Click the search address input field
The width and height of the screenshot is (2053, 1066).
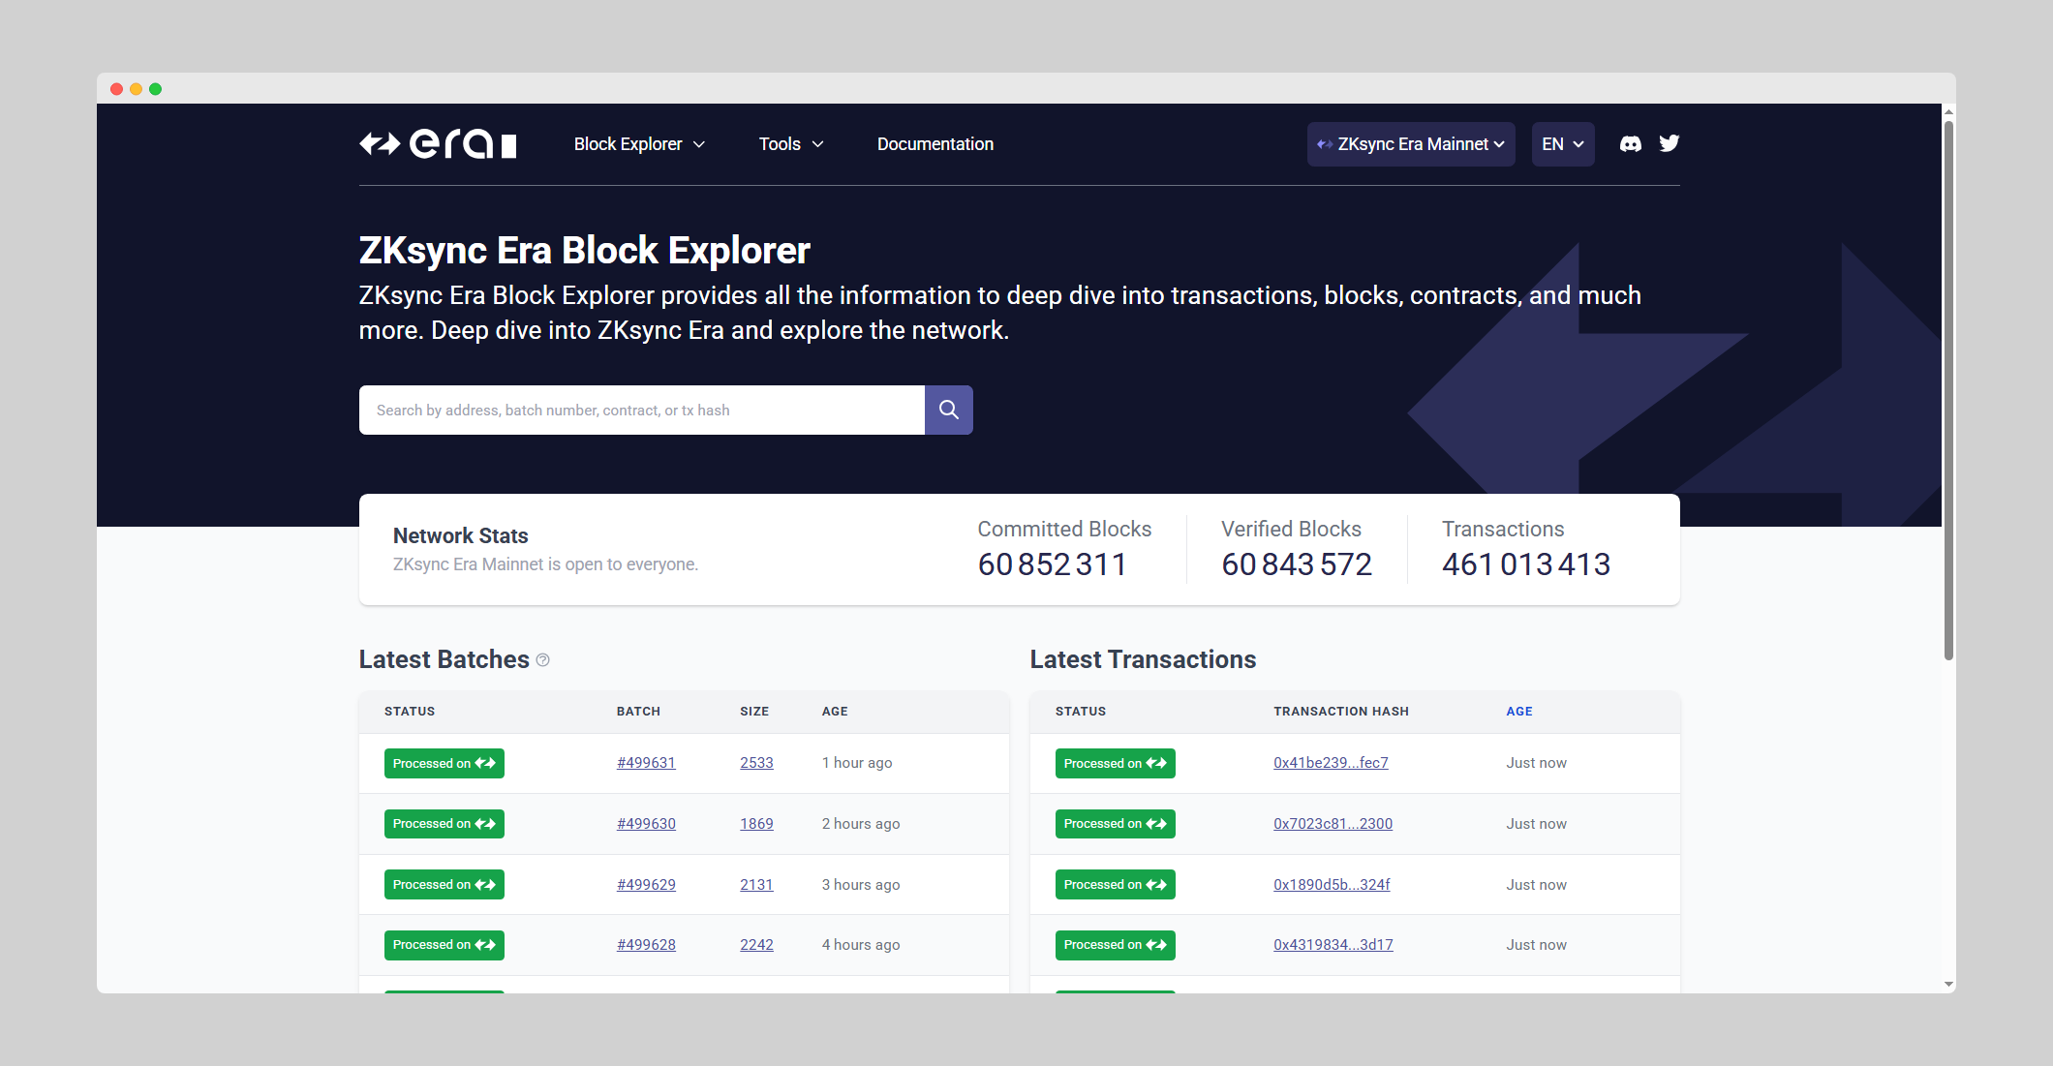pyautogui.click(x=642, y=410)
